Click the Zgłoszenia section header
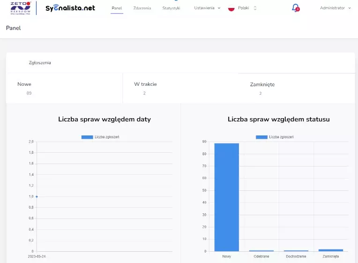The width and height of the screenshot is (358, 263). click(40, 62)
